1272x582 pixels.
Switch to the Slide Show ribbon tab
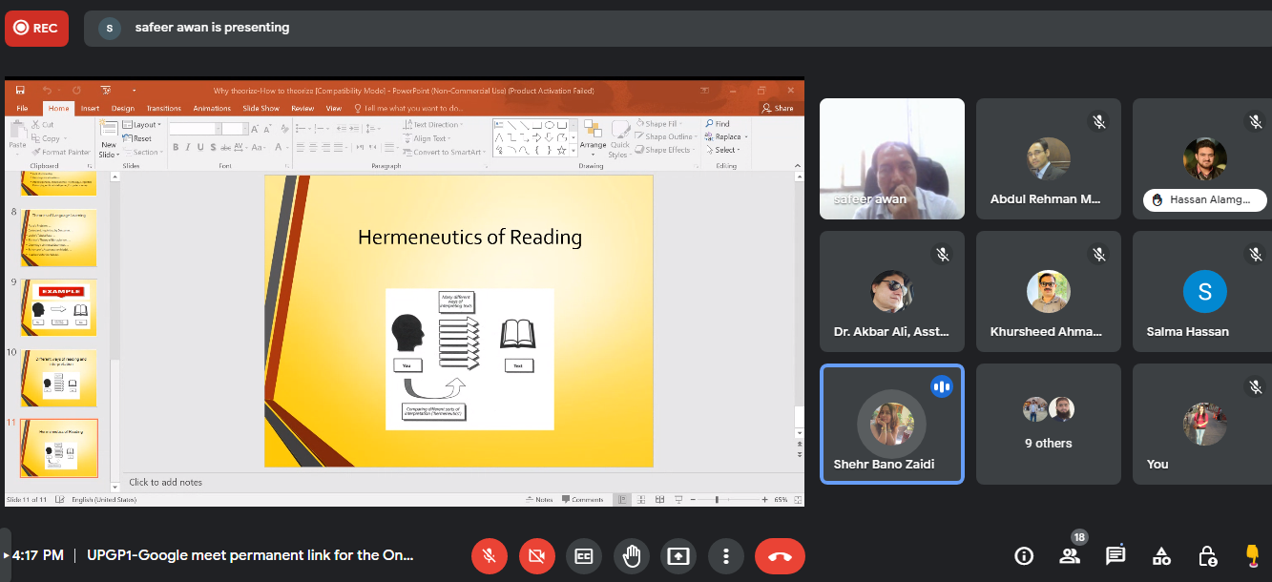[261, 109]
